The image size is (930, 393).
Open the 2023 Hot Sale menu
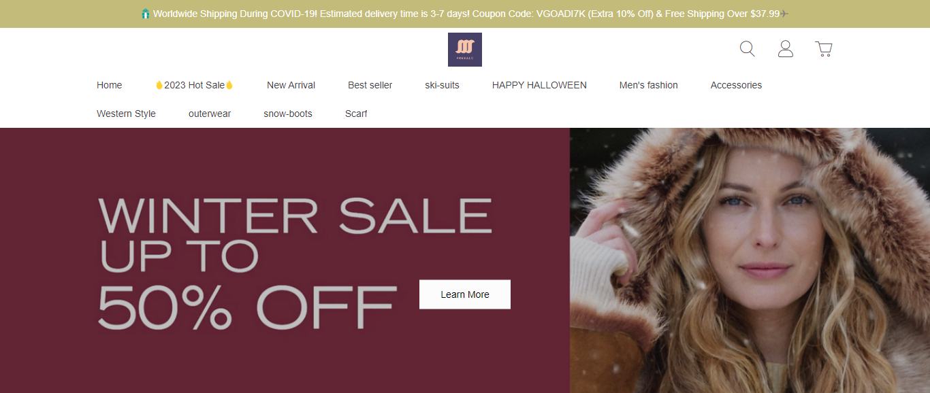195,85
